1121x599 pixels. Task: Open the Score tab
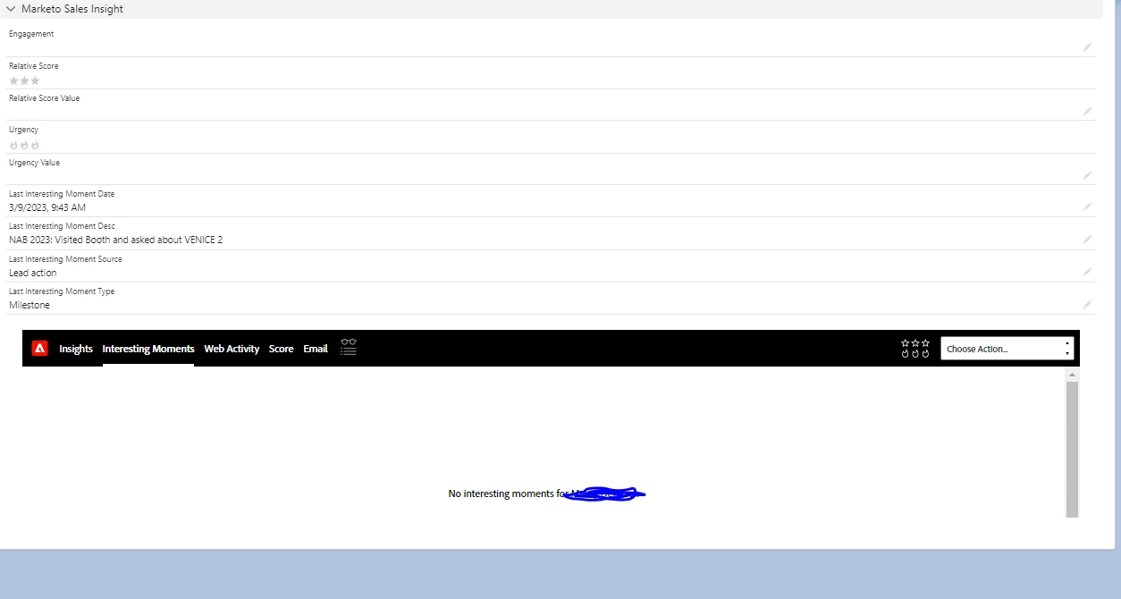tap(282, 349)
